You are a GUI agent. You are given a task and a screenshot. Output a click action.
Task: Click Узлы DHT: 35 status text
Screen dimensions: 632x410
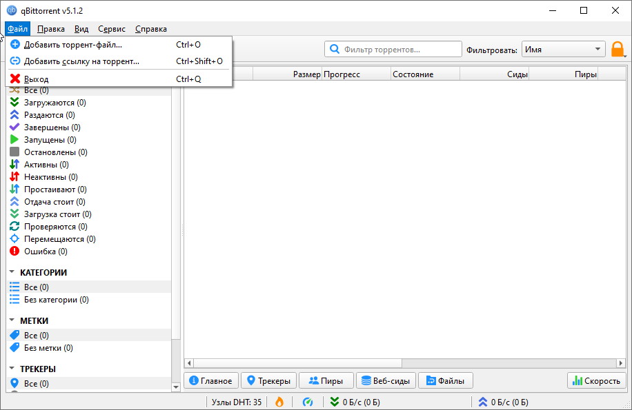click(x=237, y=402)
